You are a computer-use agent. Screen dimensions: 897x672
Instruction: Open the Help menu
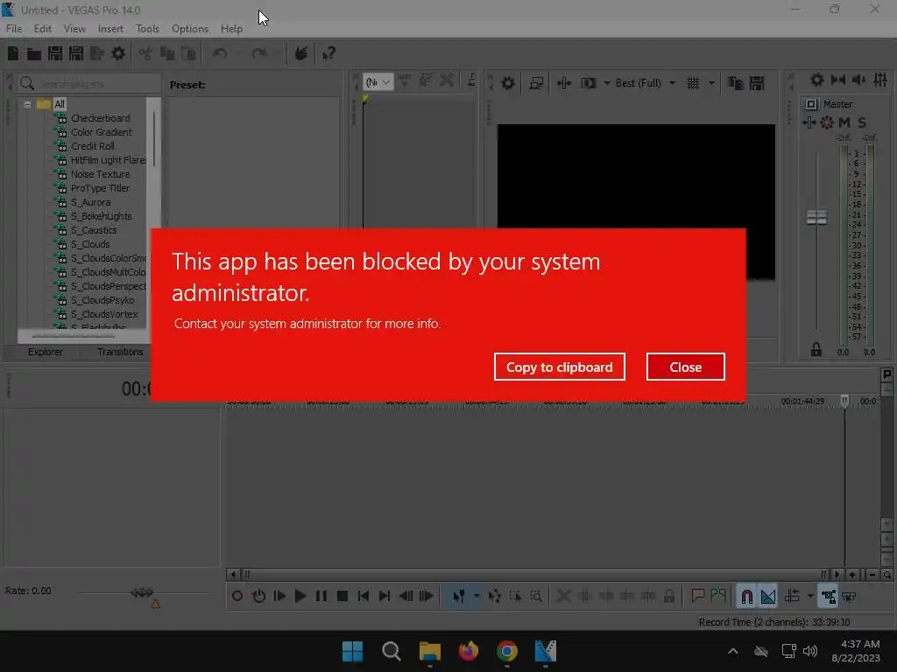pos(231,29)
